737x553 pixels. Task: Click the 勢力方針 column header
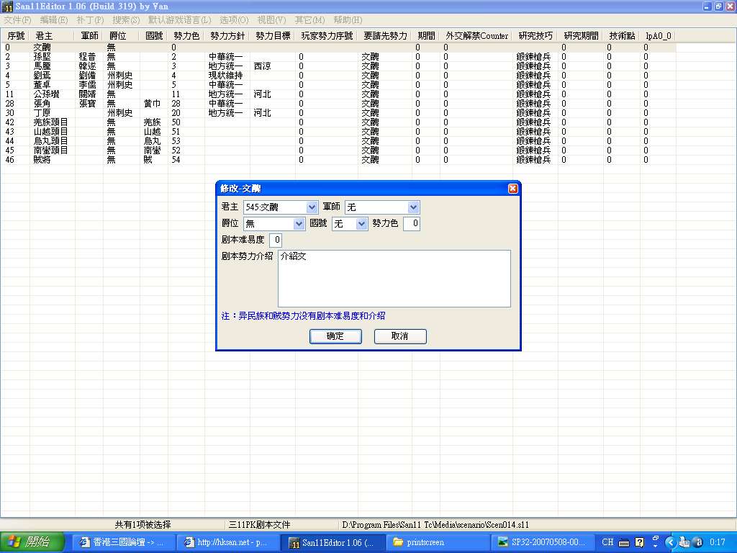point(227,36)
